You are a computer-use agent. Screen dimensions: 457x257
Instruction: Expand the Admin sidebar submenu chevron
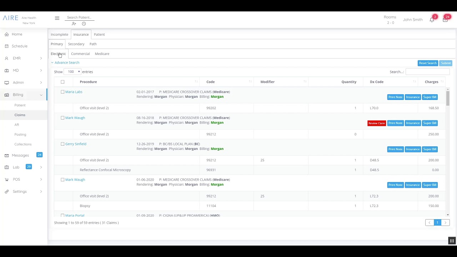coord(41,82)
